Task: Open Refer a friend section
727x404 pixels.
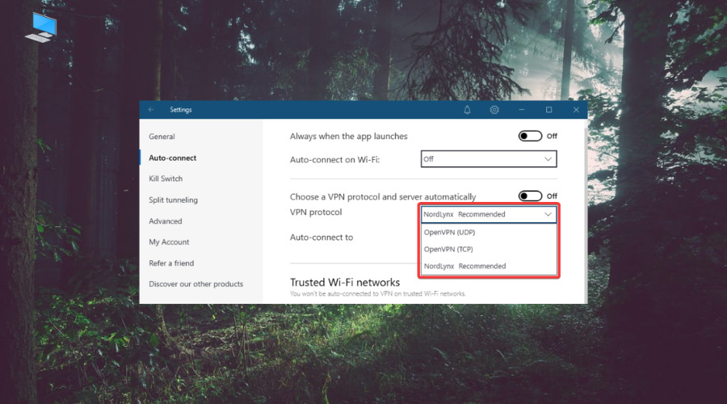Action: (x=171, y=263)
